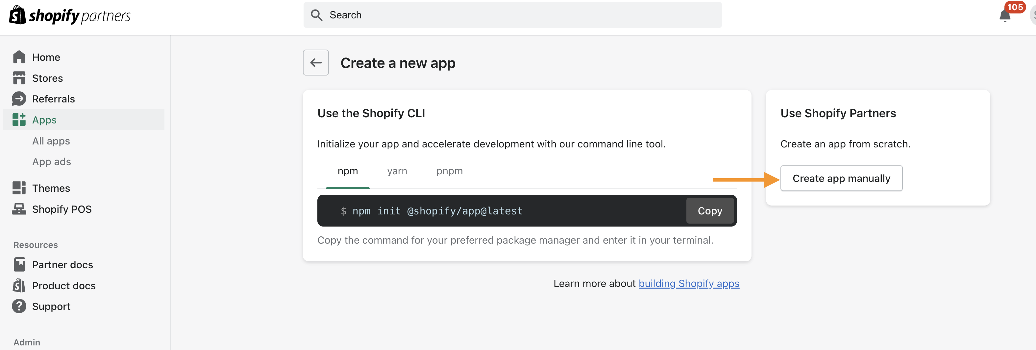The height and width of the screenshot is (350, 1036).
Task: Click the Referrals arrow icon
Action: click(19, 99)
